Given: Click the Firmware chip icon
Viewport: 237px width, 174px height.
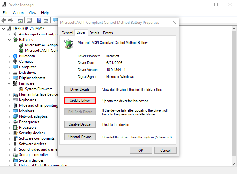Looking at the screenshot, I should 15,83.
